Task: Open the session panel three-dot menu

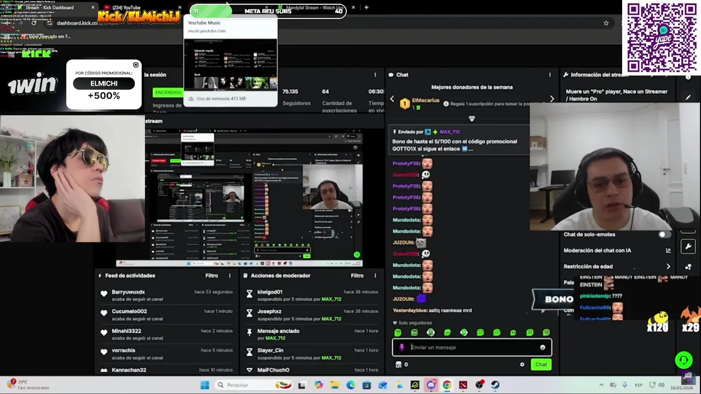Action: [375, 75]
